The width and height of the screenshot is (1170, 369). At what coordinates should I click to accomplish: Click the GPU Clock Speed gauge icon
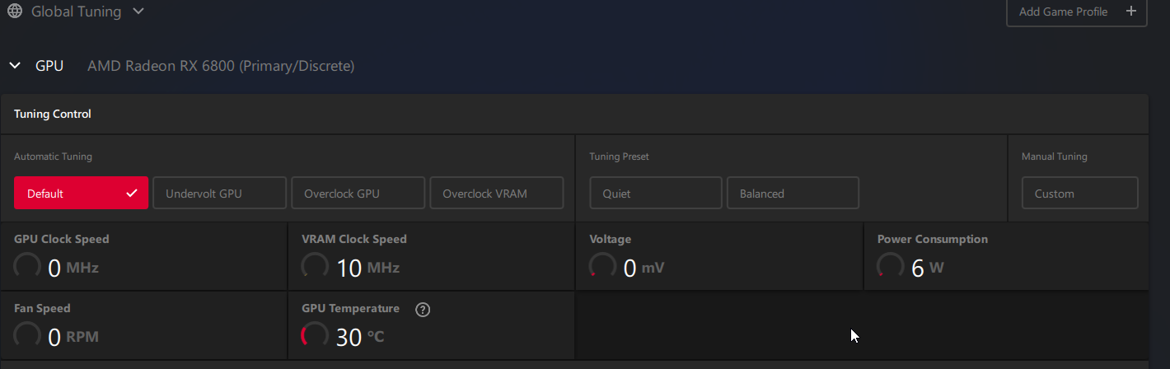click(x=27, y=266)
